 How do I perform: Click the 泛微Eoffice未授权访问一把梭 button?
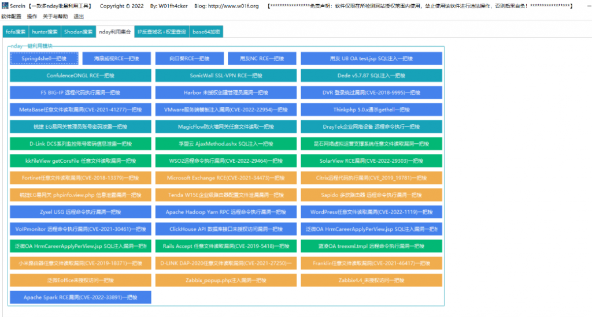click(80, 280)
